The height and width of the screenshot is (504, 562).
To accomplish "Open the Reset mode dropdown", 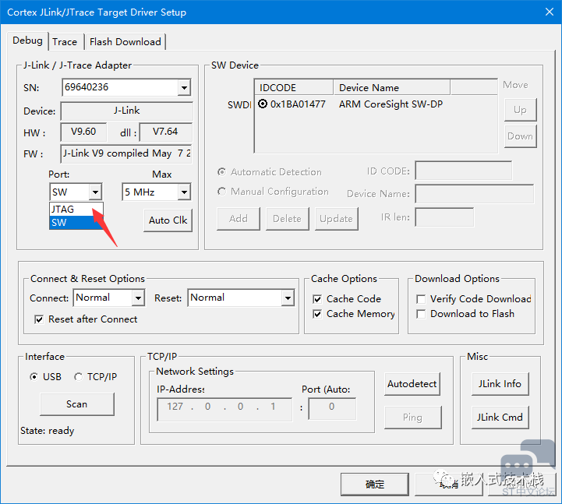I will point(288,298).
